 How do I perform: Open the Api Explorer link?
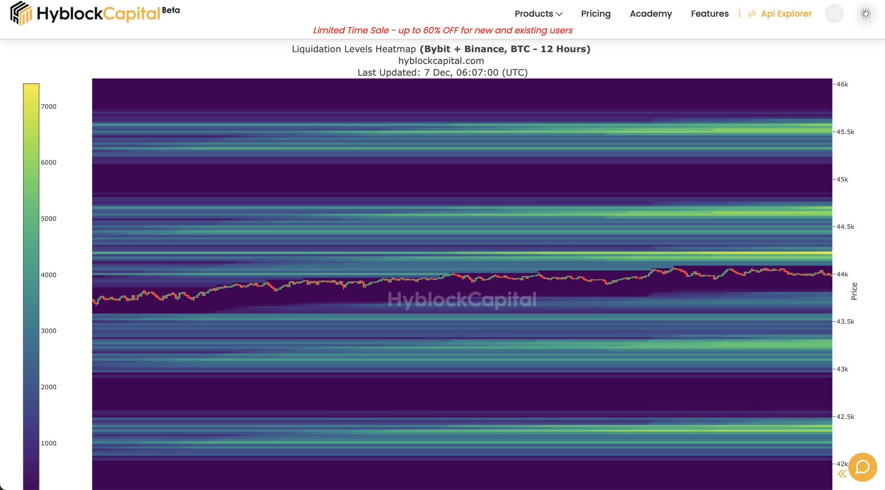pos(786,14)
